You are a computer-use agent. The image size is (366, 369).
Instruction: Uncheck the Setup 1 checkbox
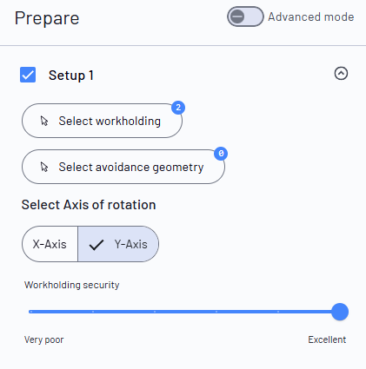point(28,75)
